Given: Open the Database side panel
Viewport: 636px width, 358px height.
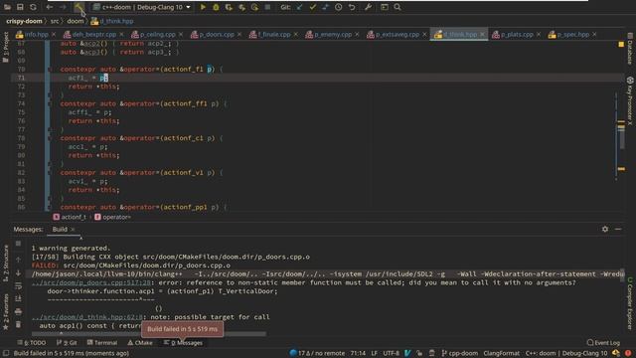Looking at the screenshot, I should pyautogui.click(x=630, y=49).
